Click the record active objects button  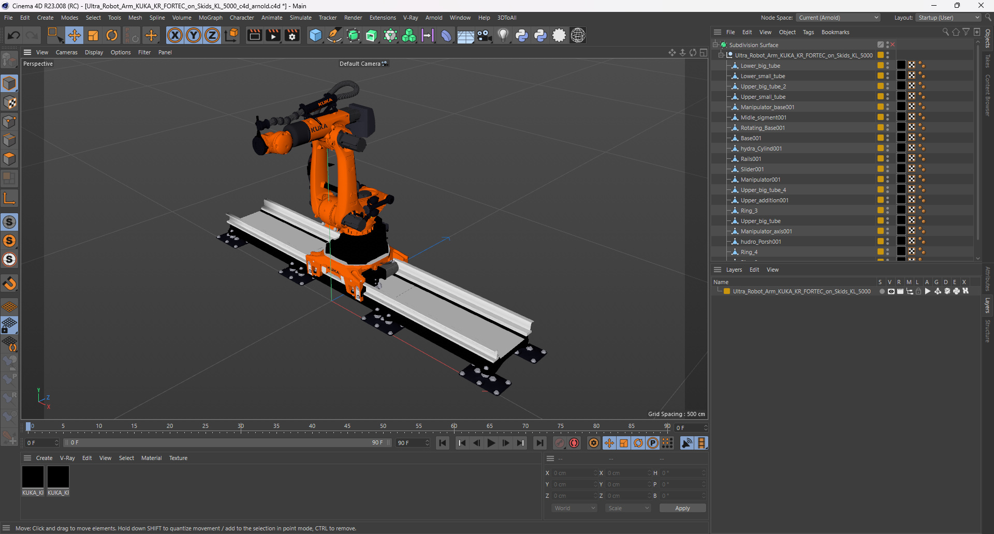tap(560, 443)
